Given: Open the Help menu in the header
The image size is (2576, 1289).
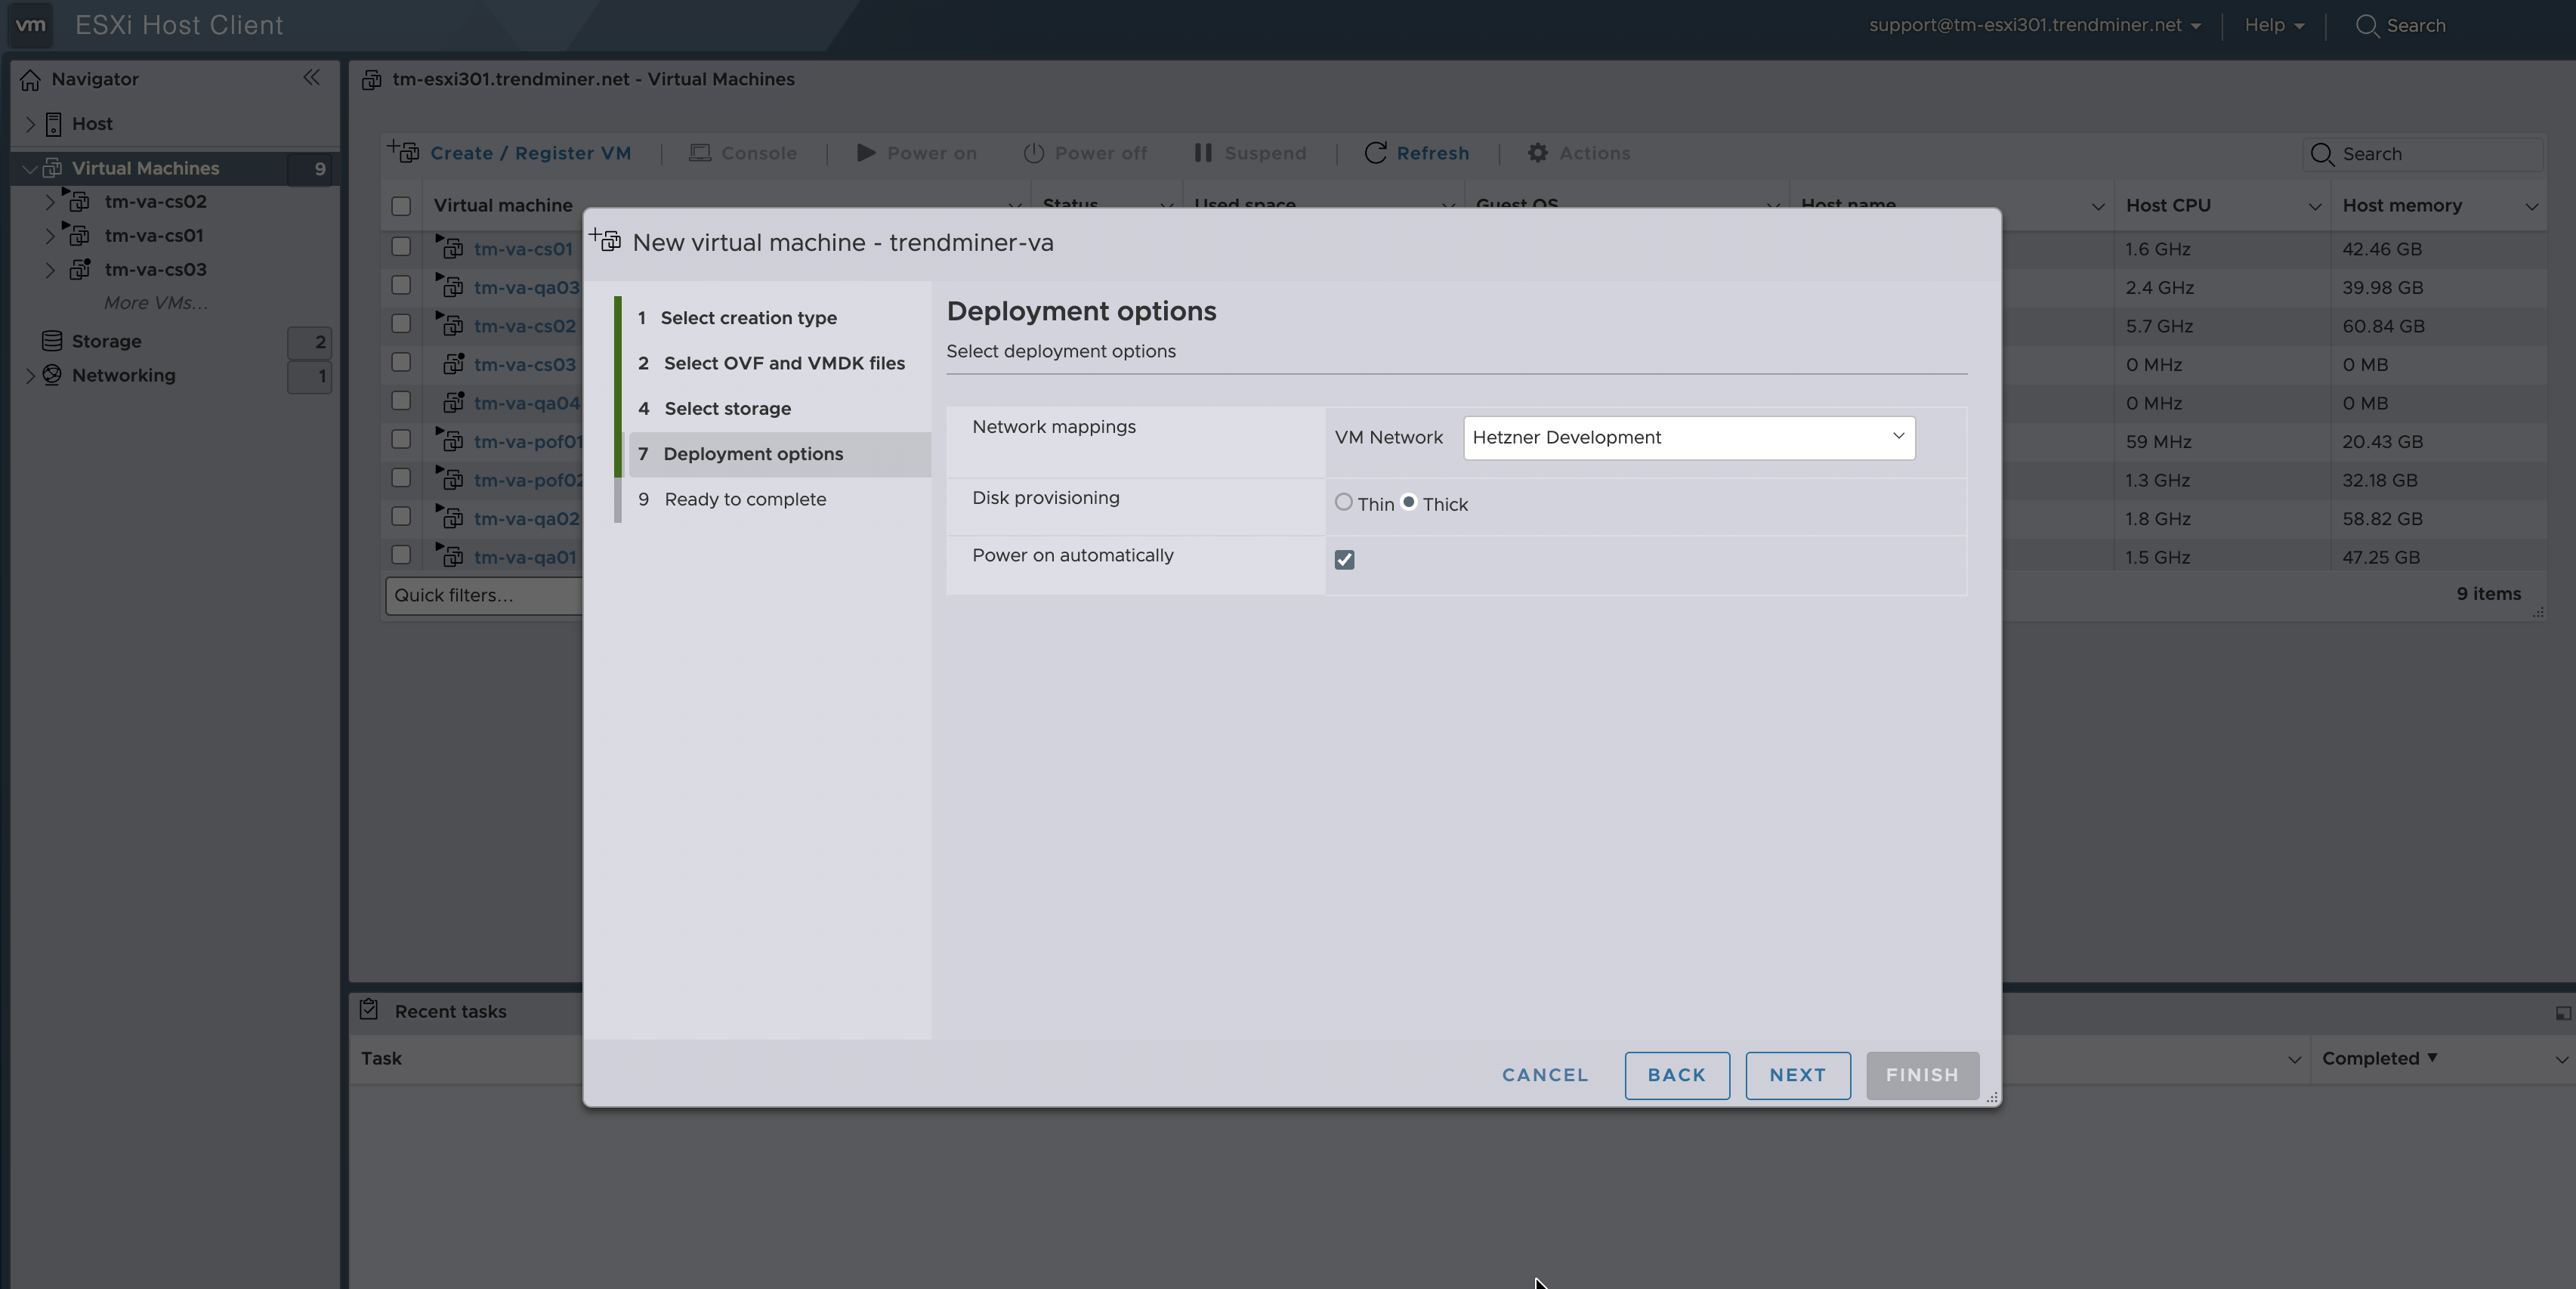Looking at the screenshot, I should 2273,26.
